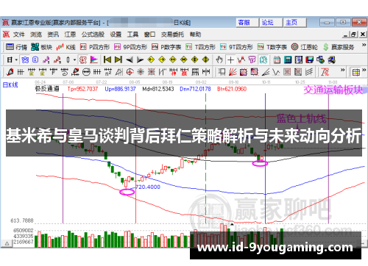
Task: Click the pink flag icon
Action: [94, 60]
